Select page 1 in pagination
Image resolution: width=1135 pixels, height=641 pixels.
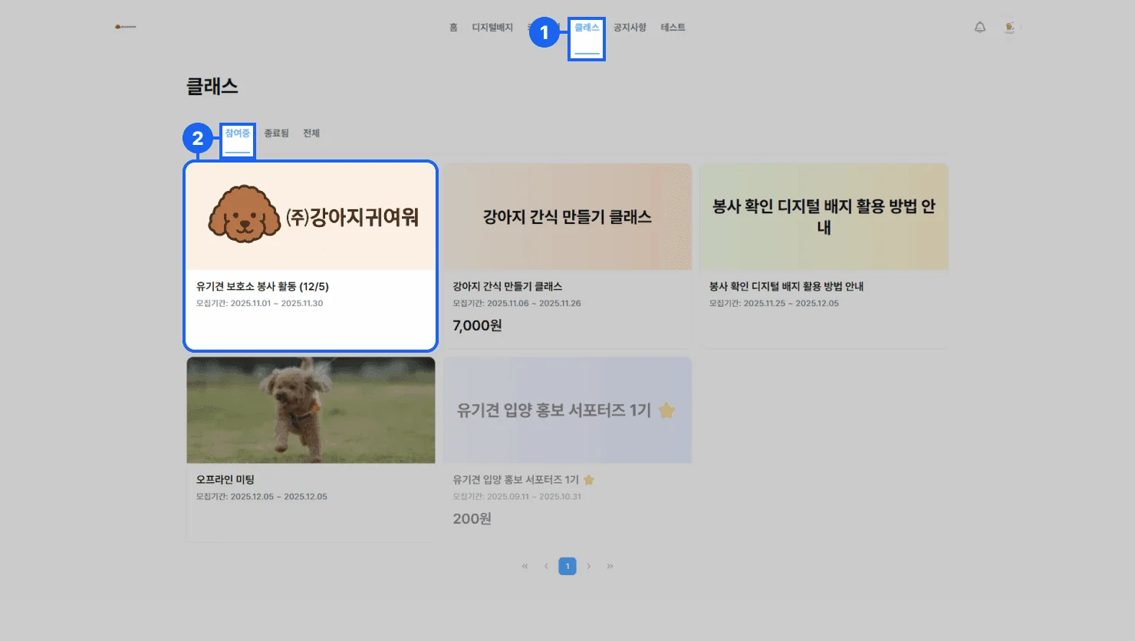click(x=567, y=567)
